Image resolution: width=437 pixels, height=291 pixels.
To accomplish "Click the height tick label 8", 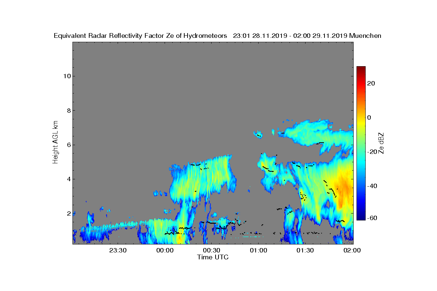I will [68, 111].
